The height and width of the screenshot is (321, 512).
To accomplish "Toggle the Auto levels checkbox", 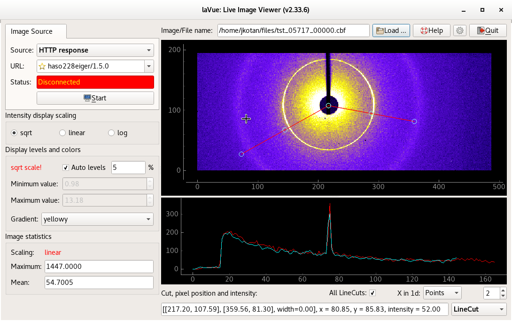I will [66, 168].
